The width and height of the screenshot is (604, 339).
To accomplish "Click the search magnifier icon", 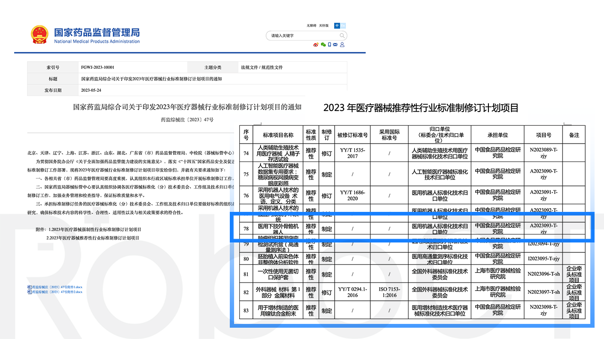I will pyautogui.click(x=342, y=35).
